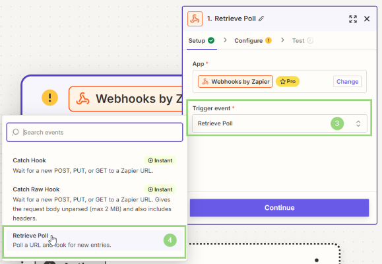Close the Retrieve Poll step panel

tap(367, 18)
